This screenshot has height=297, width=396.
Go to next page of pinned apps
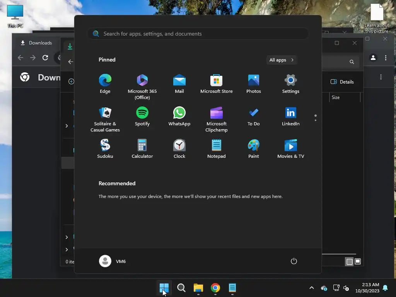coord(316,120)
